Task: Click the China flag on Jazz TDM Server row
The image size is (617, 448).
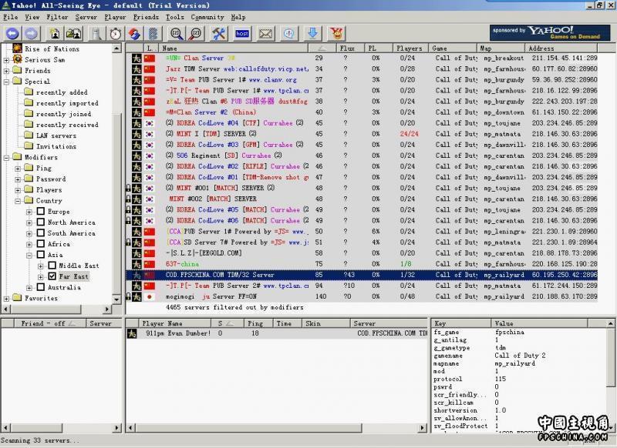Action: pyautogui.click(x=150, y=69)
